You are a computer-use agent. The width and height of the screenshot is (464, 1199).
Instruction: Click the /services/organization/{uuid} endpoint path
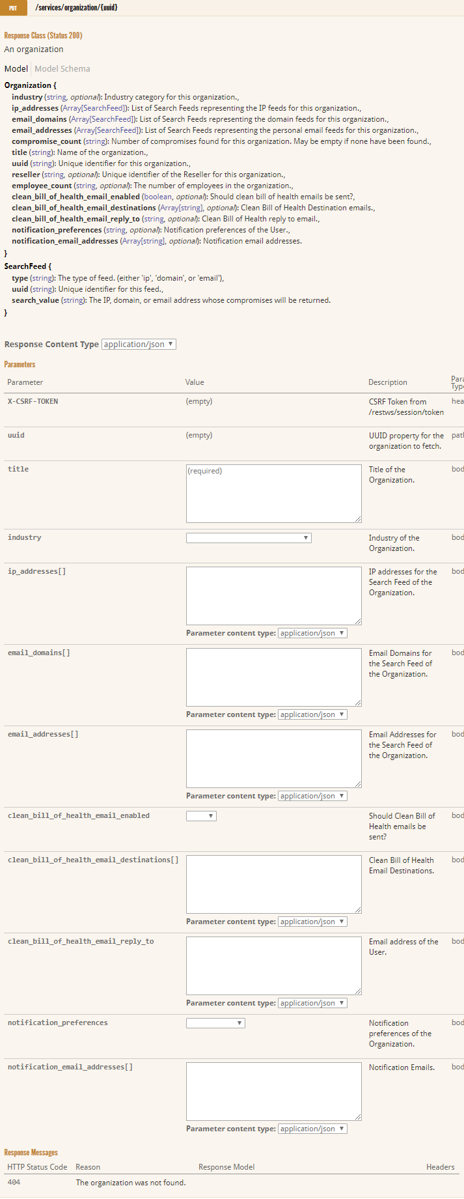point(76,8)
